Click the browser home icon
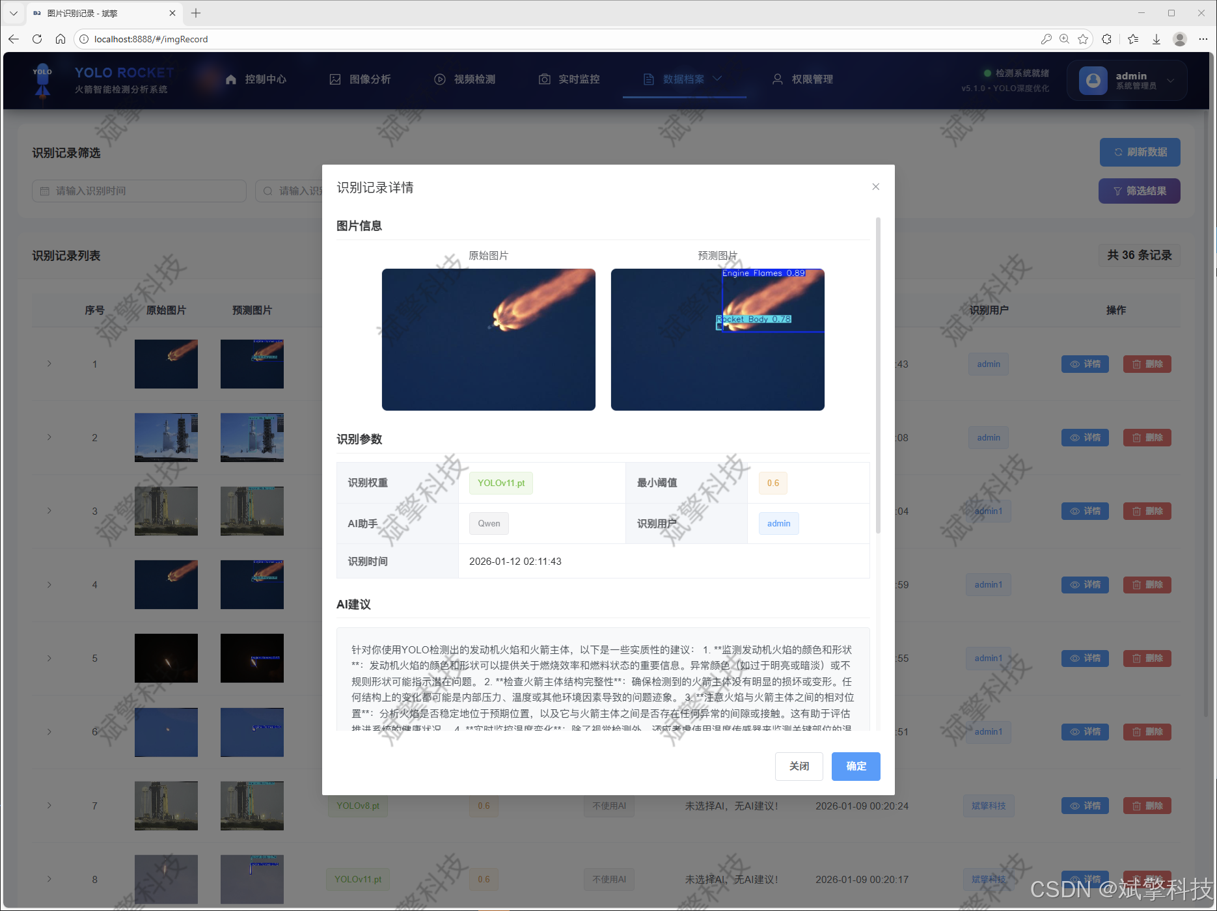The height and width of the screenshot is (911, 1217). click(61, 39)
